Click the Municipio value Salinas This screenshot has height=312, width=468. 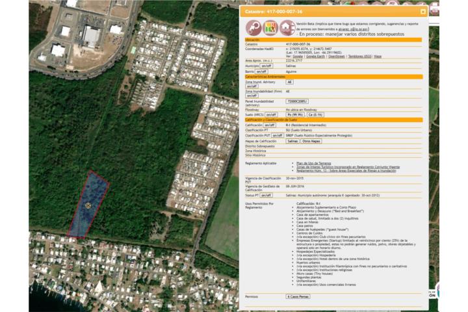click(x=291, y=66)
